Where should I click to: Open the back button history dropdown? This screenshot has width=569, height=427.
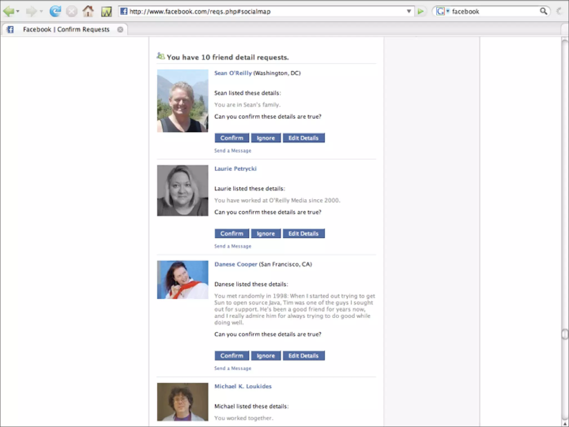coord(18,11)
